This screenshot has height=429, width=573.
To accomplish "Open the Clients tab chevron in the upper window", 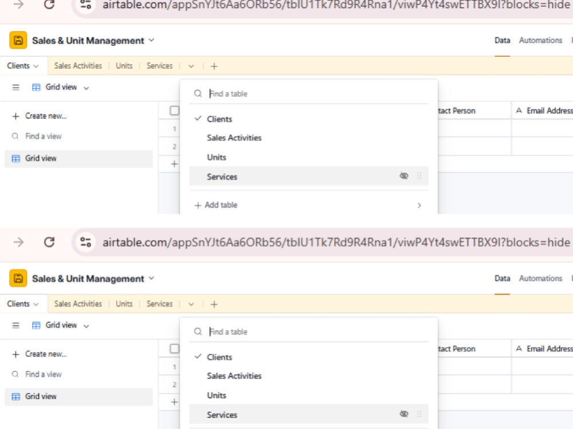I will (36, 66).
